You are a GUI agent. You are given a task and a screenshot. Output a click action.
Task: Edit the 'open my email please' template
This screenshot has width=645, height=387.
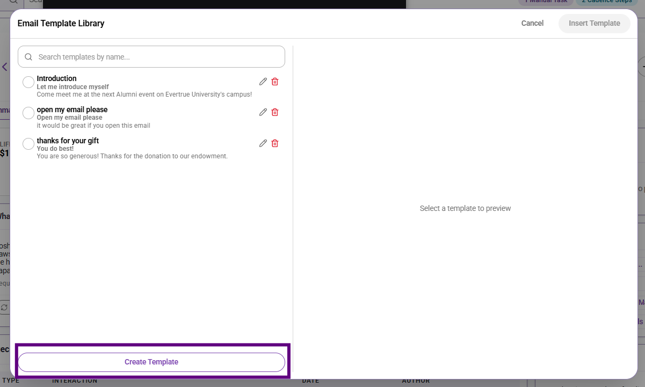pyautogui.click(x=263, y=112)
